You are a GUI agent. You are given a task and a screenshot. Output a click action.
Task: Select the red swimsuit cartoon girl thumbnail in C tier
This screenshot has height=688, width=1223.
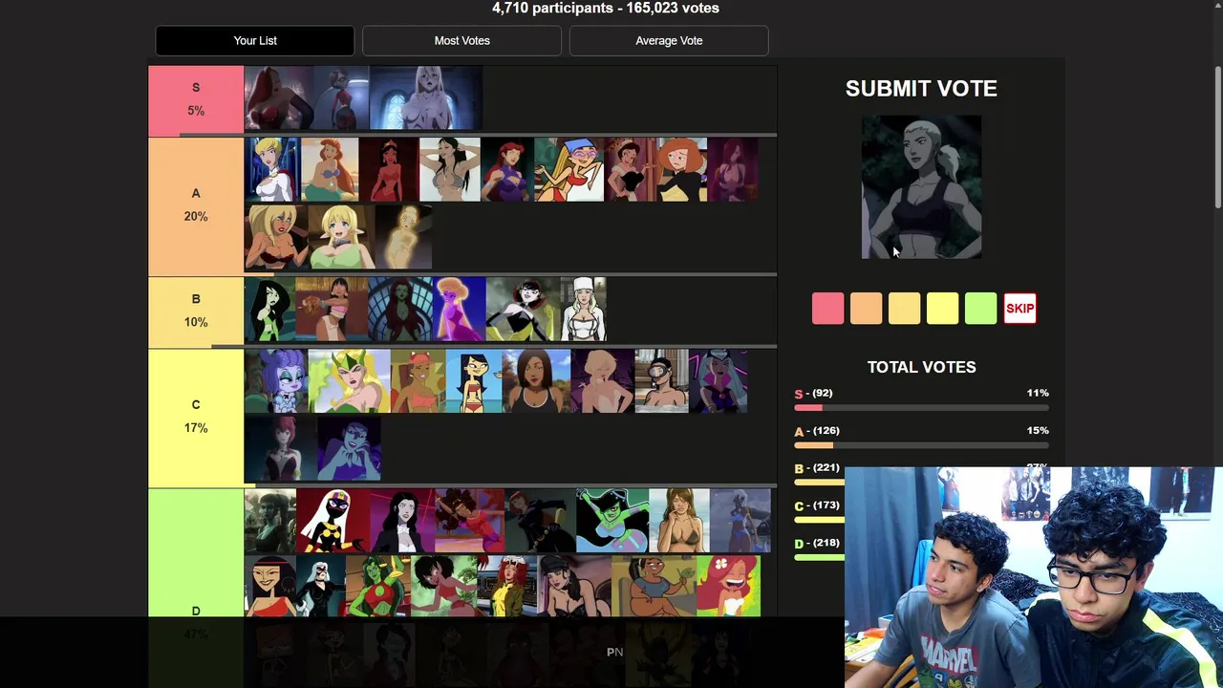(474, 380)
